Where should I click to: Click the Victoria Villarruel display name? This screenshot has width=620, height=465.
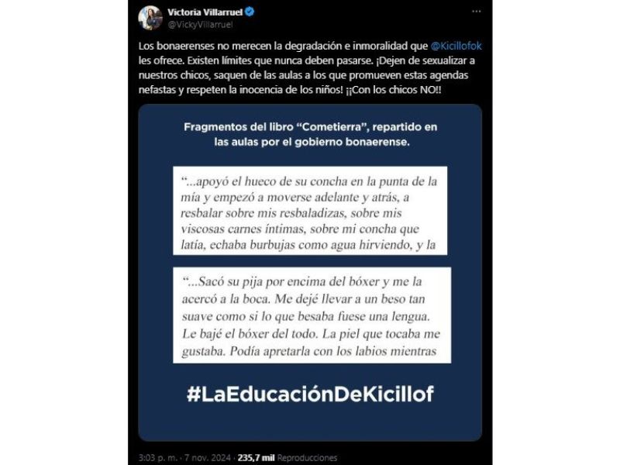pyautogui.click(x=205, y=12)
